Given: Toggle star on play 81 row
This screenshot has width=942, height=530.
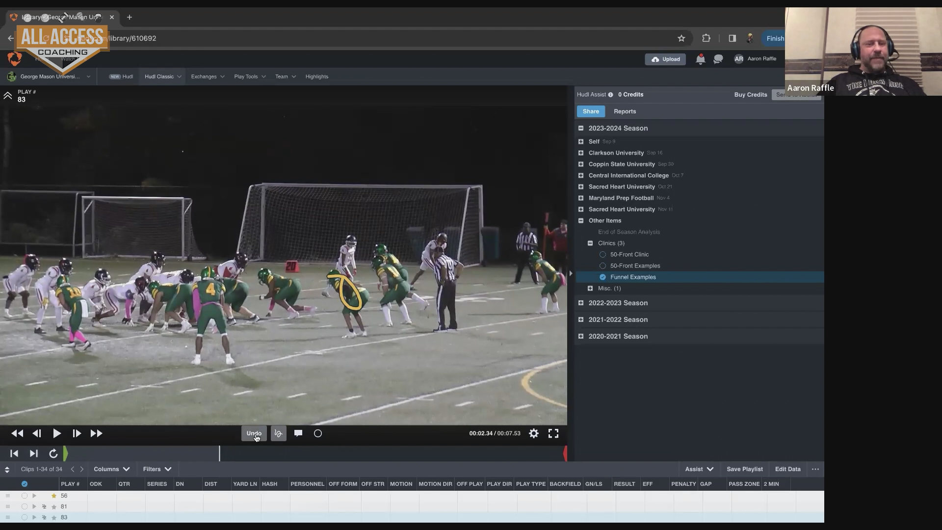Looking at the screenshot, I should (x=54, y=507).
